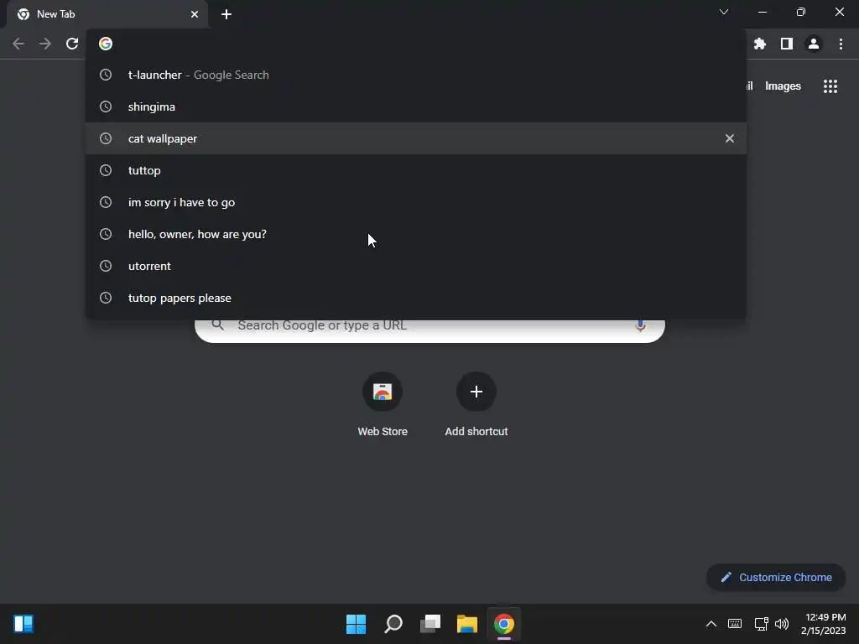This screenshot has width=859, height=644.
Task: Click the voice search microphone
Action: pyautogui.click(x=640, y=326)
